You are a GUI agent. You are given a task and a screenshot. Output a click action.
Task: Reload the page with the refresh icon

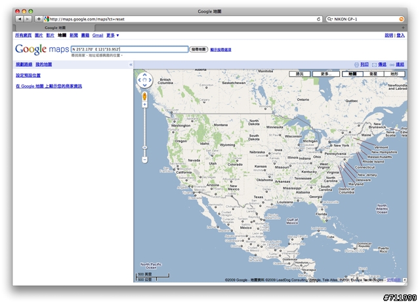pos(318,19)
